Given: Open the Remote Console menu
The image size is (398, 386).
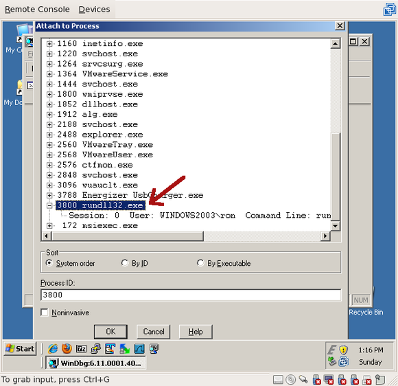Looking at the screenshot, I should tap(37, 10).
